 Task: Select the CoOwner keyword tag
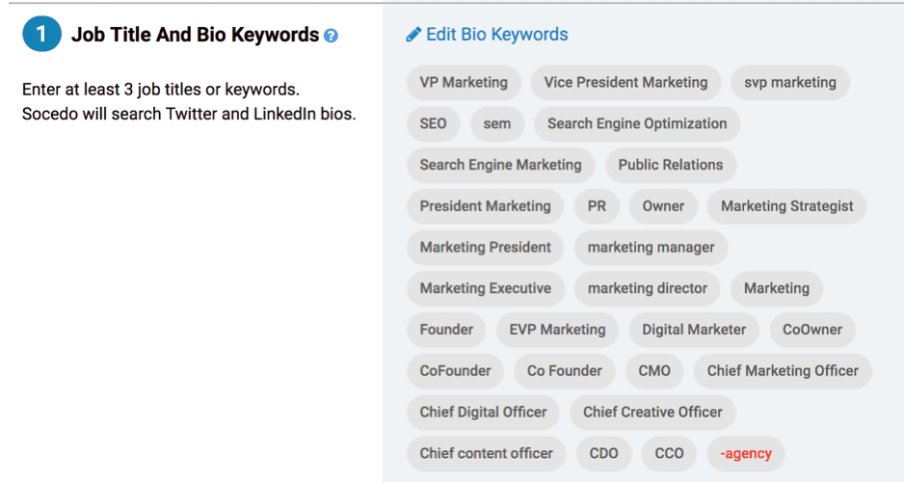click(x=812, y=330)
